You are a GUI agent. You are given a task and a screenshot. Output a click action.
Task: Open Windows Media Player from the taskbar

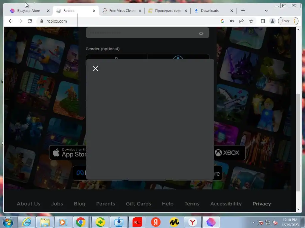(x=63, y=222)
